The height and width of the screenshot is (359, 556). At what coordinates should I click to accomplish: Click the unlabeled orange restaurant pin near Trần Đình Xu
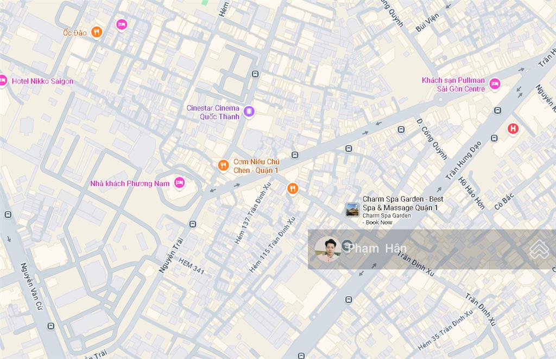[293, 189]
